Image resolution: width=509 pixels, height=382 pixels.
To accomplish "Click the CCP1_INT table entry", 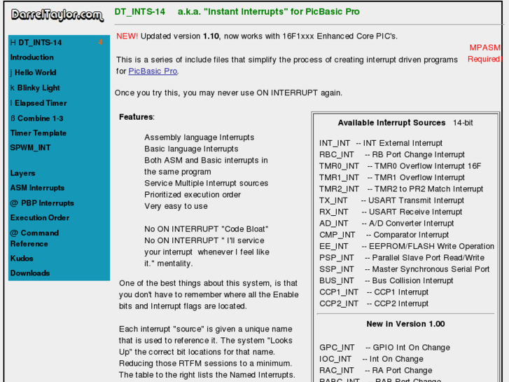I will coord(374,292).
